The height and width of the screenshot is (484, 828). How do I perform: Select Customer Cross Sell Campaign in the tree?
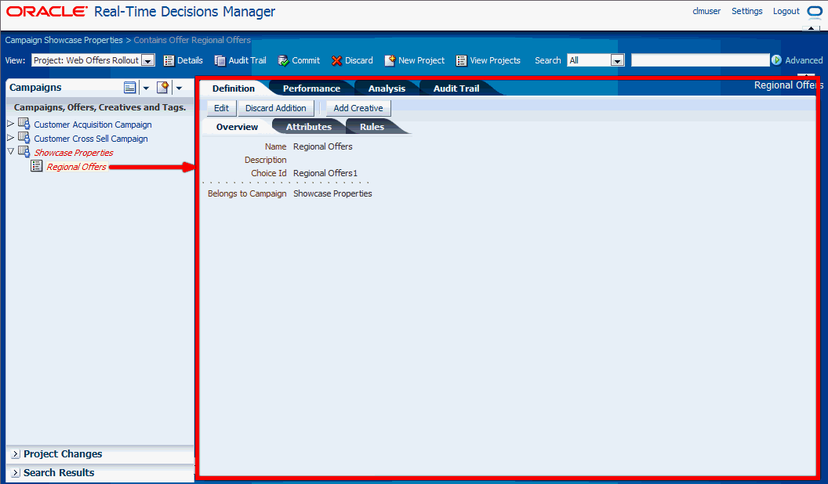[x=91, y=139]
